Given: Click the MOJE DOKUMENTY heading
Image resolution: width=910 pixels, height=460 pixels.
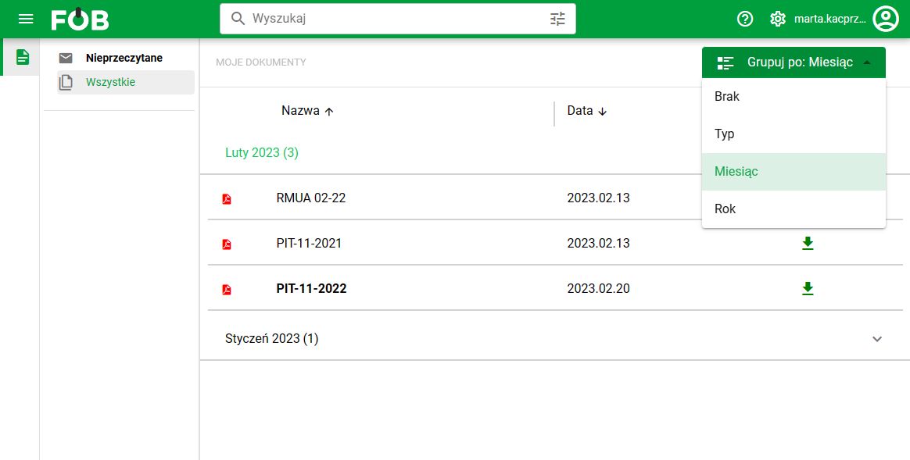Looking at the screenshot, I should [261, 62].
